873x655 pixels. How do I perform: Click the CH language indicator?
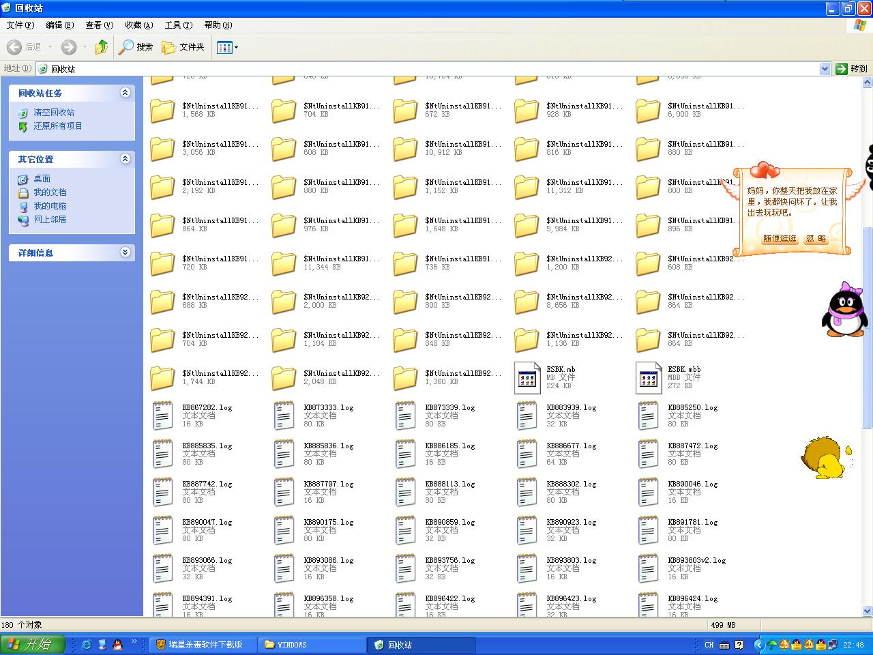[709, 645]
